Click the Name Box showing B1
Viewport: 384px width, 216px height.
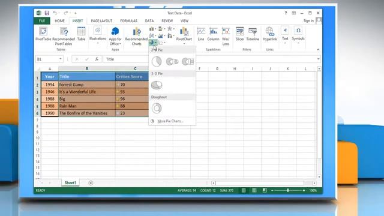coord(47,59)
